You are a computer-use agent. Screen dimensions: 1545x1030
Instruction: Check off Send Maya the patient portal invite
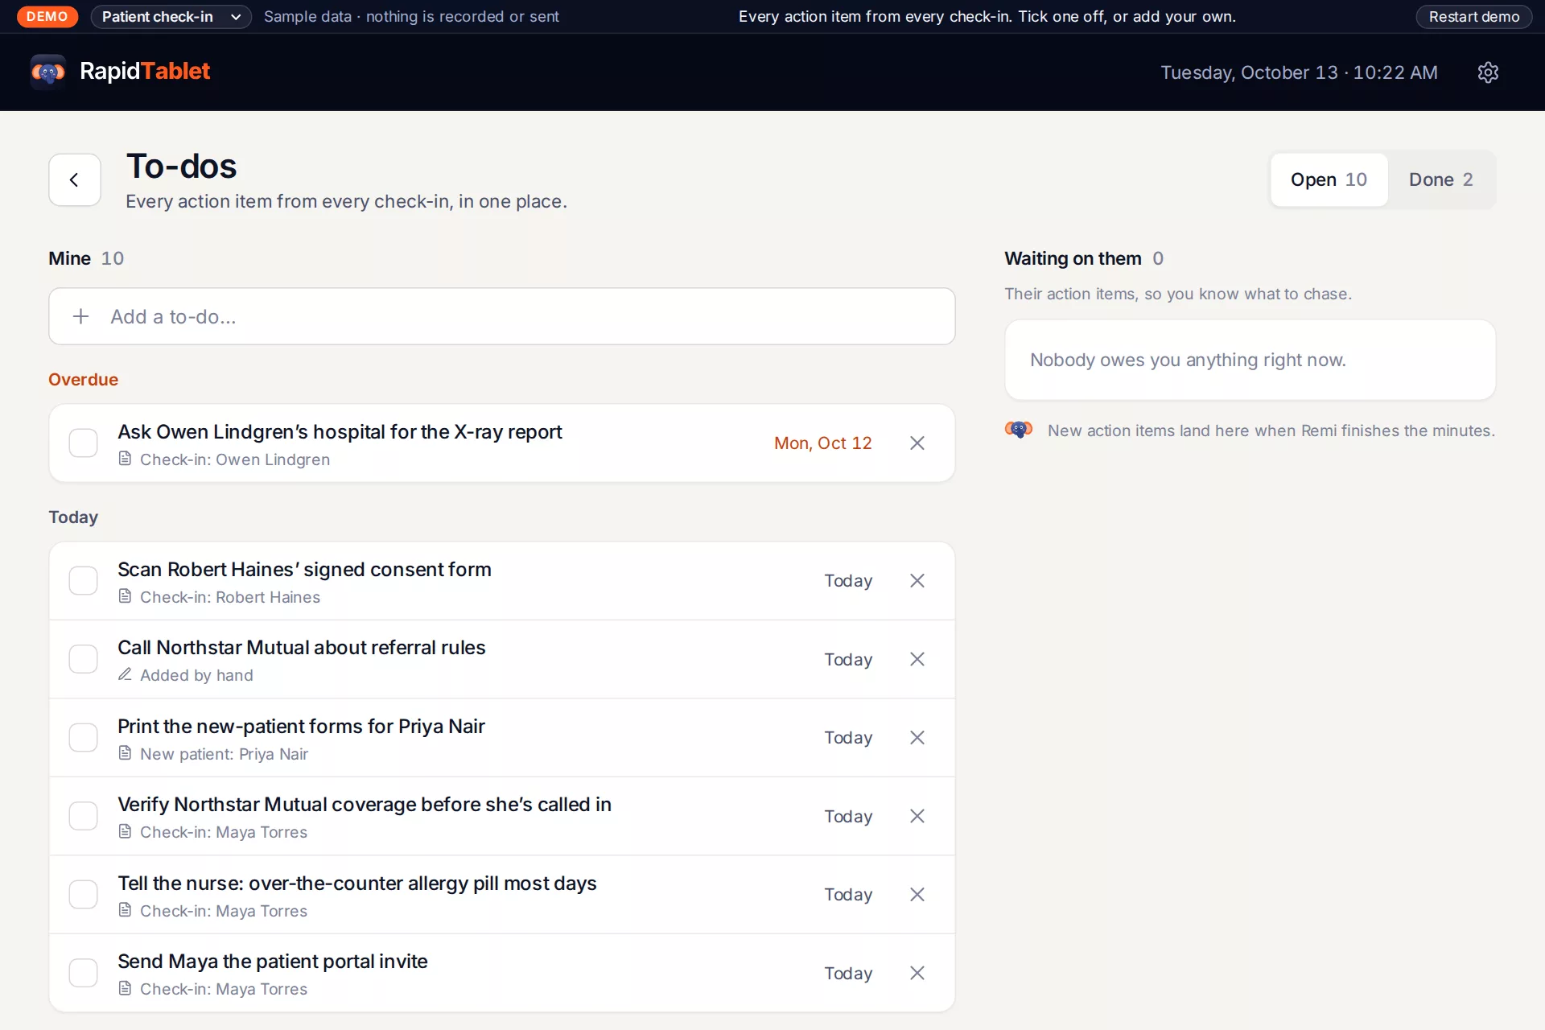point(83,973)
